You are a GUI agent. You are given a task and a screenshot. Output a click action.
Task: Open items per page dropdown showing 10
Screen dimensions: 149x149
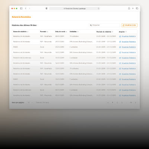click(30, 102)
